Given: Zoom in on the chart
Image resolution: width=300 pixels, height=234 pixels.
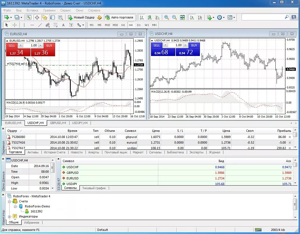Looking at the screenshot, I should coord(166,17).
